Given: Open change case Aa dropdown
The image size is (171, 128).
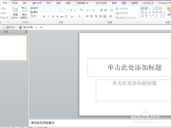Looking at the screenshot, I should click(x=73, y=17).
